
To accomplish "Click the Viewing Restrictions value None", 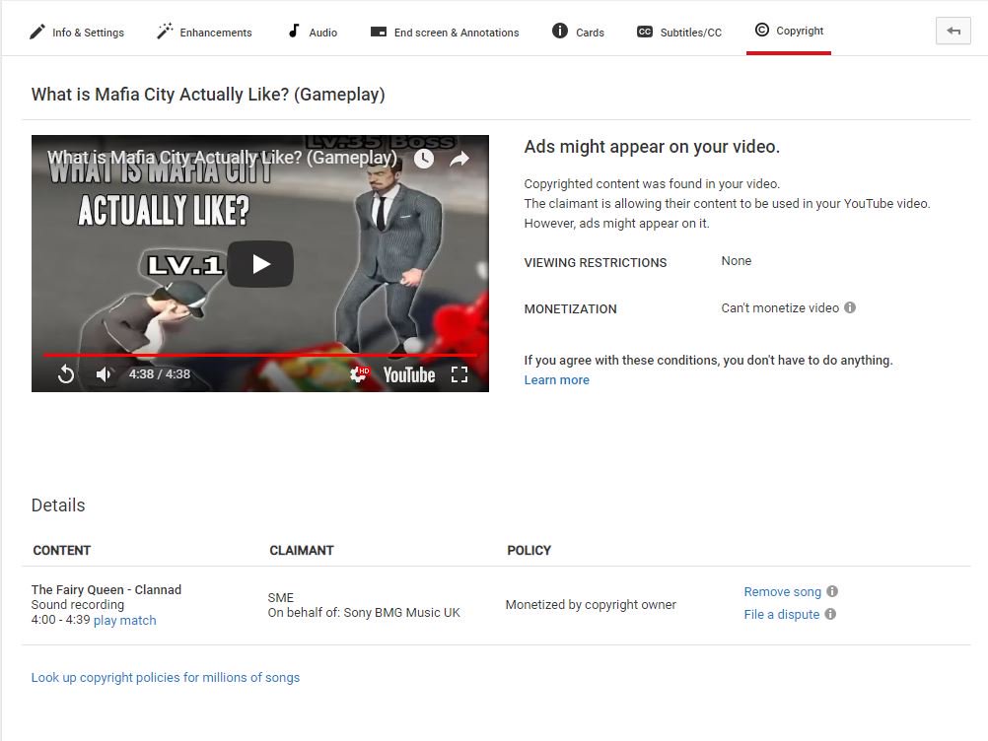I will pyautogui.click(x=736, y=261).
